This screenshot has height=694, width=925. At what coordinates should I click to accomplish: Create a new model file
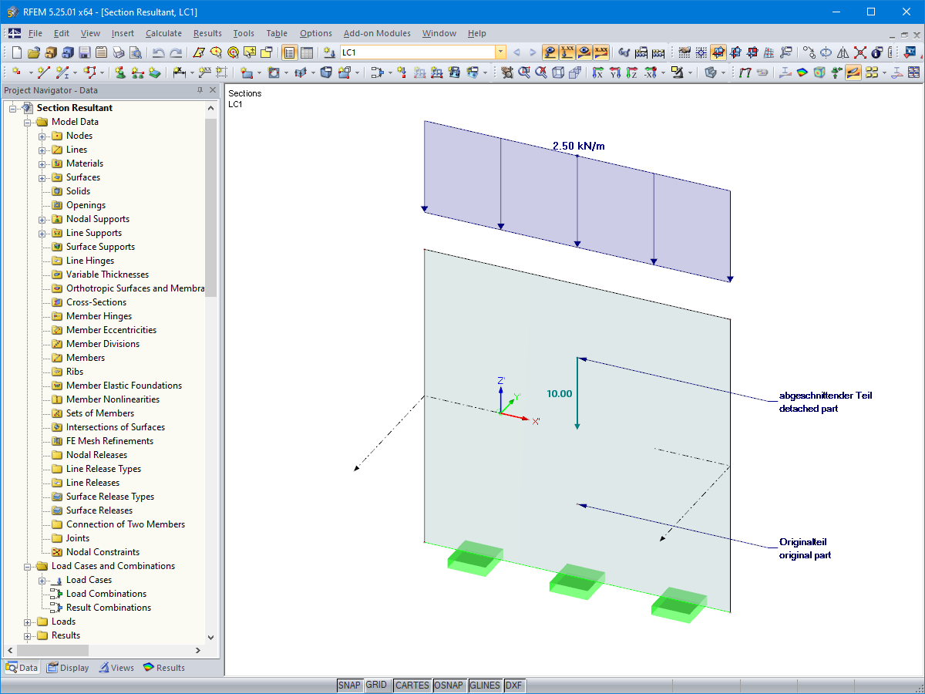(16, 52)
